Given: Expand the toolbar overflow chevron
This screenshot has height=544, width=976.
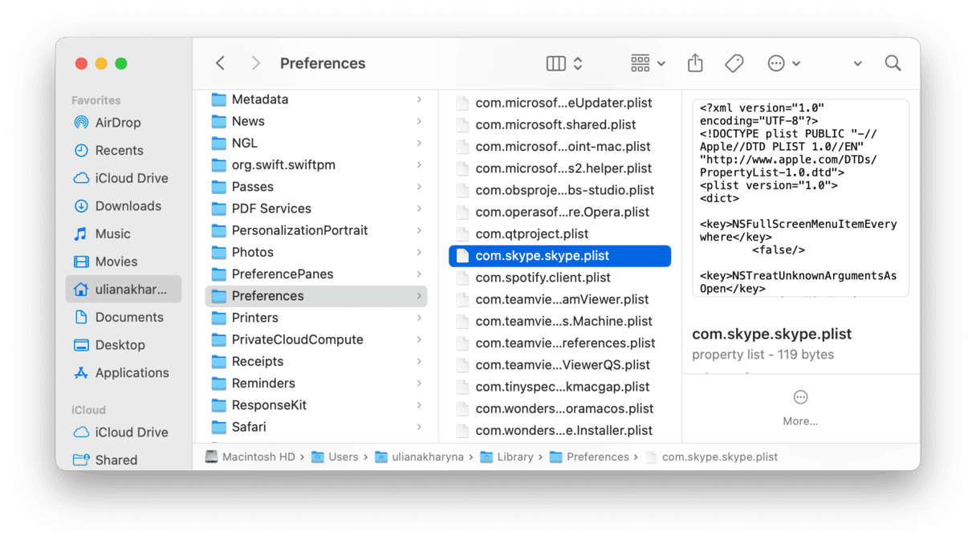Looking at the screenshot, I should (x=857, y=63).
